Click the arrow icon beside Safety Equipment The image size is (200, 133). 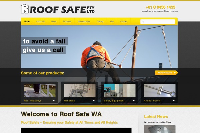(x=134, y=100)
